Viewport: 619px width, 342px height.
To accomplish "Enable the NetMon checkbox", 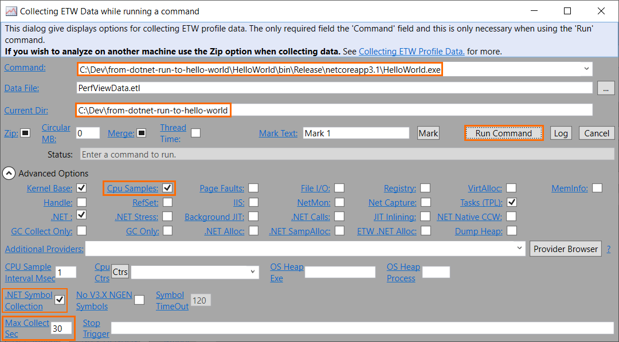I will [339, 202].
